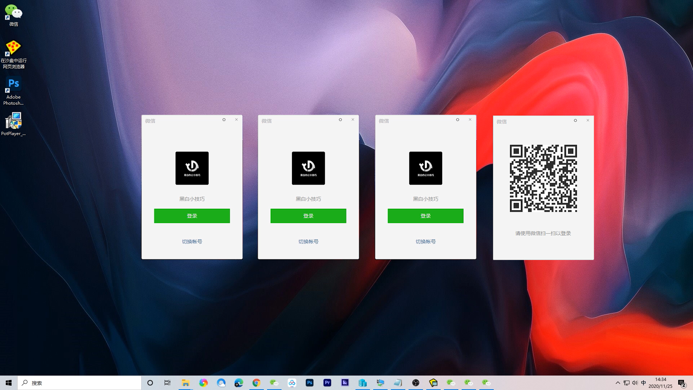Click 登录 button in first WeChat window

coord(192,216)
